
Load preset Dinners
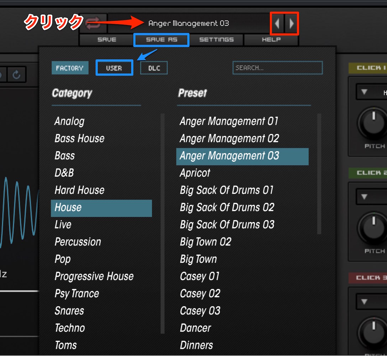point(242,345)
